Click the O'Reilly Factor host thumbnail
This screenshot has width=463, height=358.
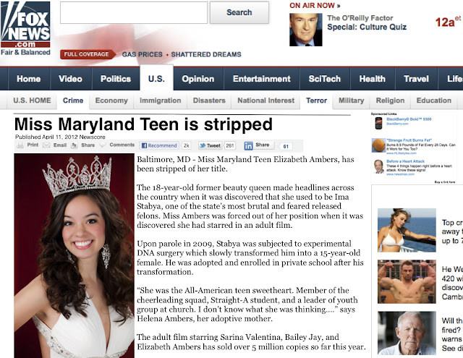[305, 30]
